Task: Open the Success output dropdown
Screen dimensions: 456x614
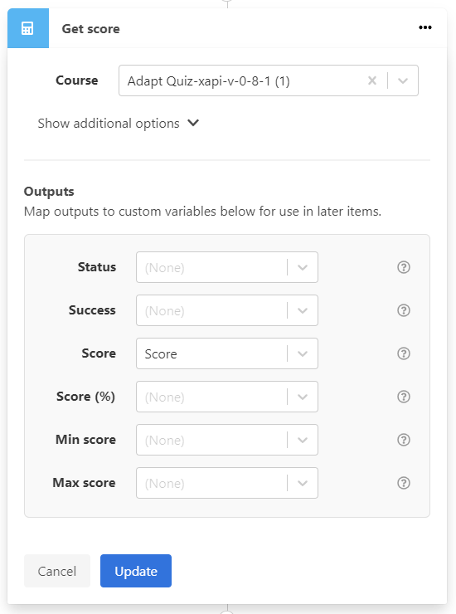Action: (227, 310)
